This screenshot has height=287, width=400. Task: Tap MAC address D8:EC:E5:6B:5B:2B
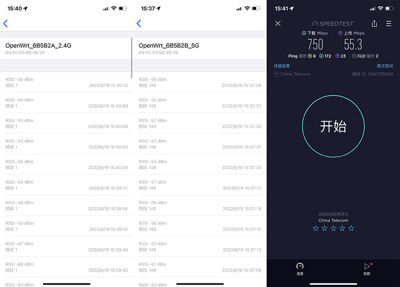[158, 53]
